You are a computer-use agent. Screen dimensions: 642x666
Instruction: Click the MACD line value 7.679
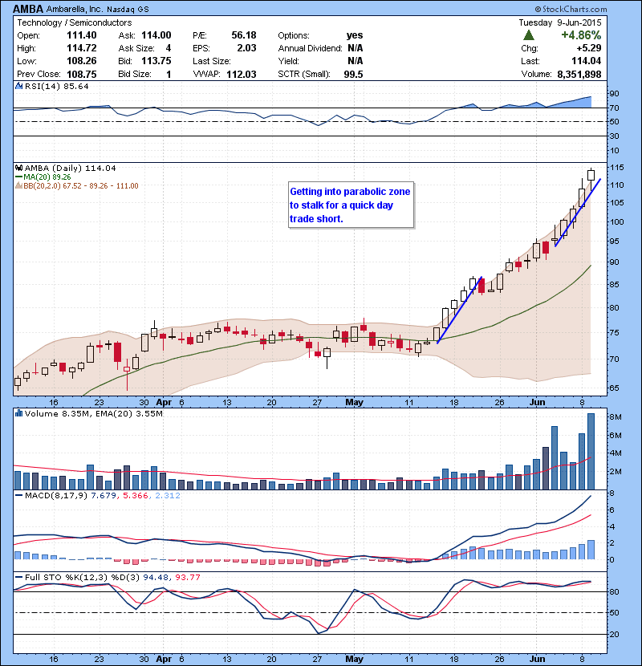[x=104, y=495]
